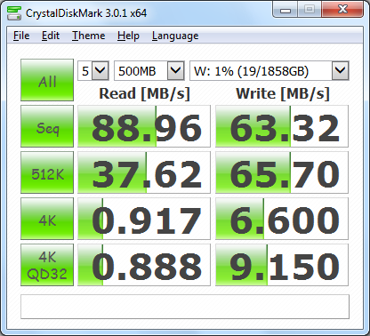Open the Help menu
Viewport: 370px width, 336px height.
click(x=128, y=36)
